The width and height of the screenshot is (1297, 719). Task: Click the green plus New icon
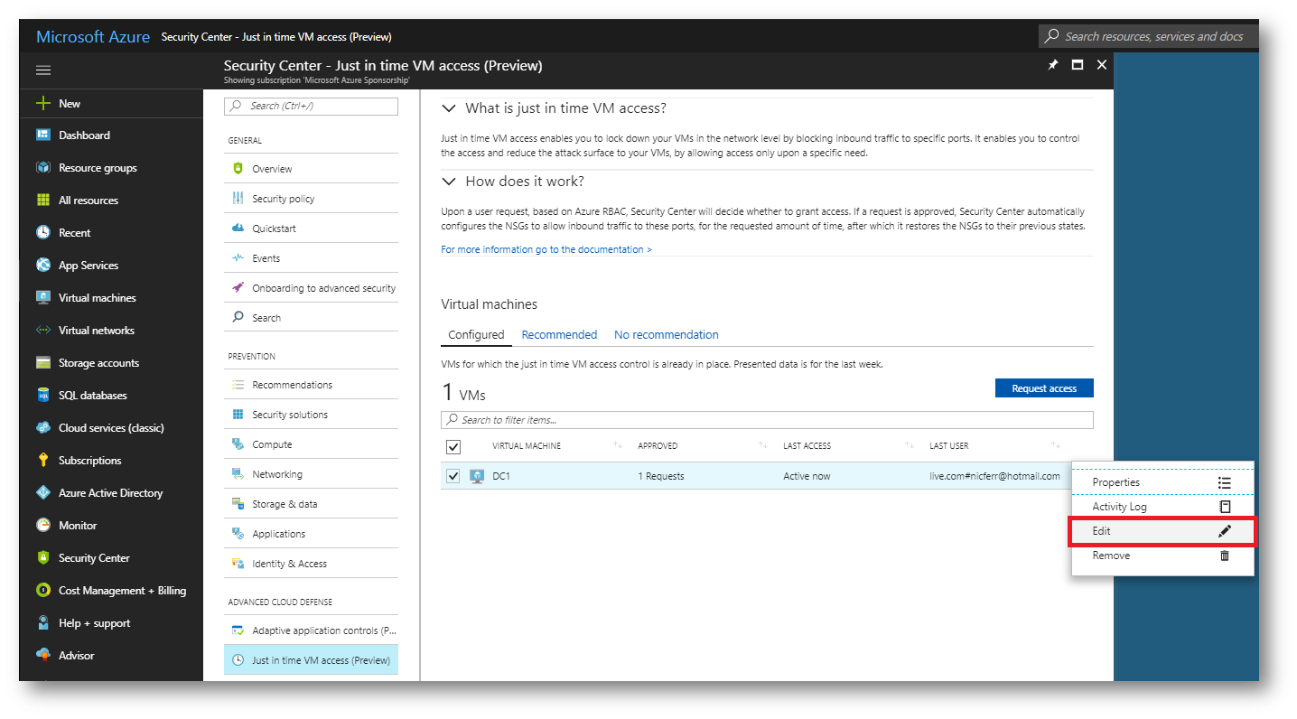point(42,103)
